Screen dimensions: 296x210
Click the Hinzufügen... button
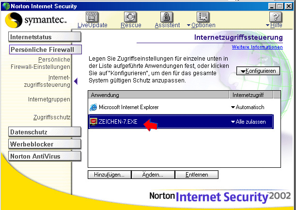pyautogui.click(x=109, y=175)
